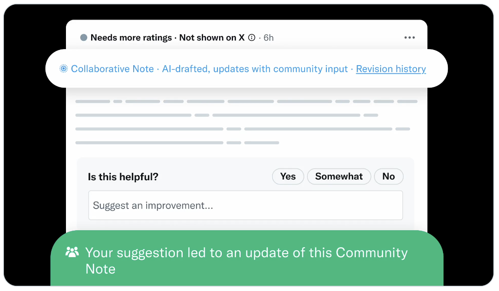Click the people icon in green banner
This screenshot has height=291, width=499.
click(72, 252)
